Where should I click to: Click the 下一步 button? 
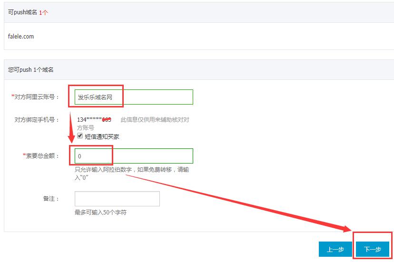point(373,249)
